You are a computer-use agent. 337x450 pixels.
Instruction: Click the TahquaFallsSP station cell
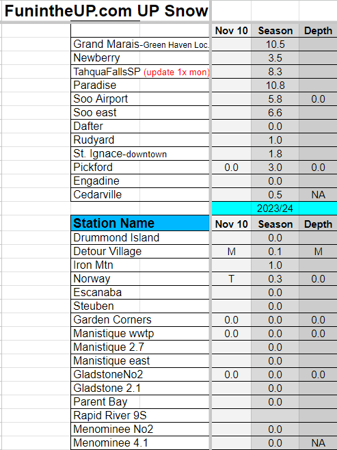click(140, 71)
